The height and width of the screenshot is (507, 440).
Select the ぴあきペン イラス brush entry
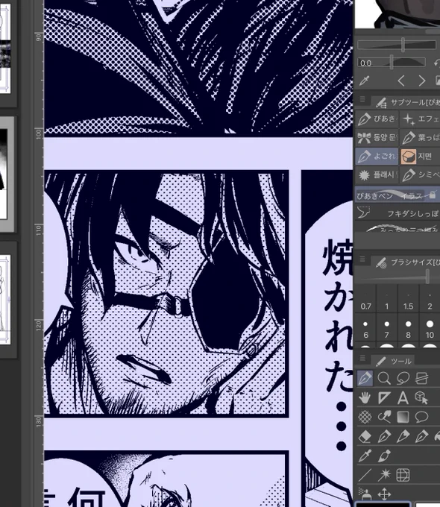397,195
